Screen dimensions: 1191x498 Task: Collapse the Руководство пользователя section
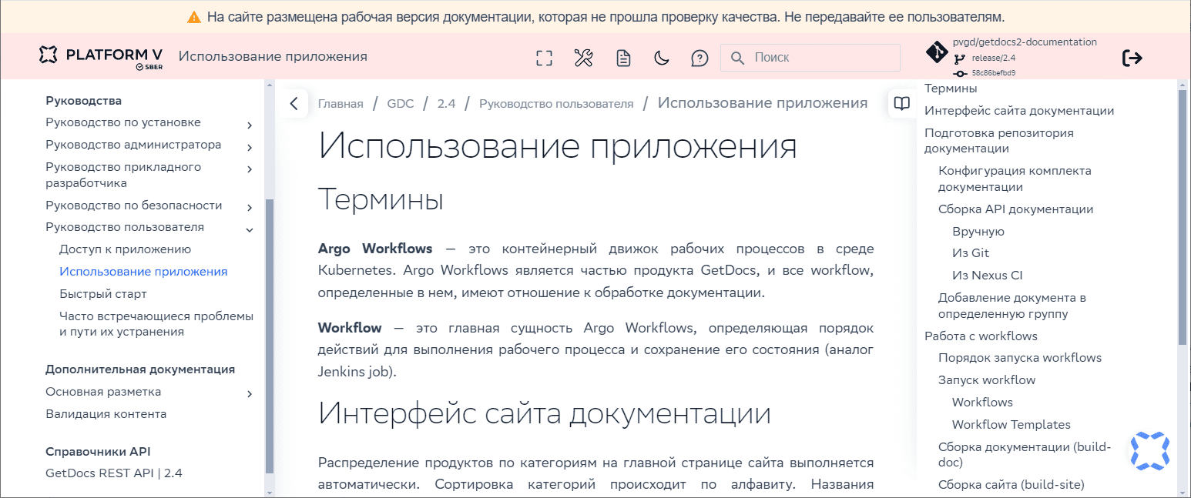[x=249, y=229]
